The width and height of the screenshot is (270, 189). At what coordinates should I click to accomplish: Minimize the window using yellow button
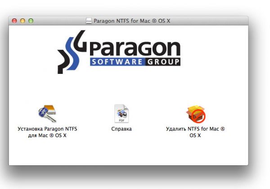click(x=22, y=21)
